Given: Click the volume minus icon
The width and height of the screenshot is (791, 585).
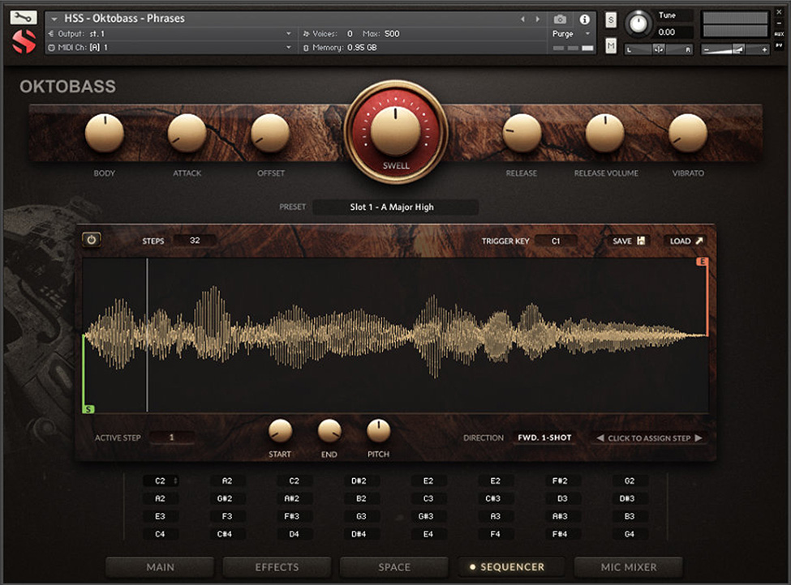Looking at the screenshot, I should click(x=707, y=49).
